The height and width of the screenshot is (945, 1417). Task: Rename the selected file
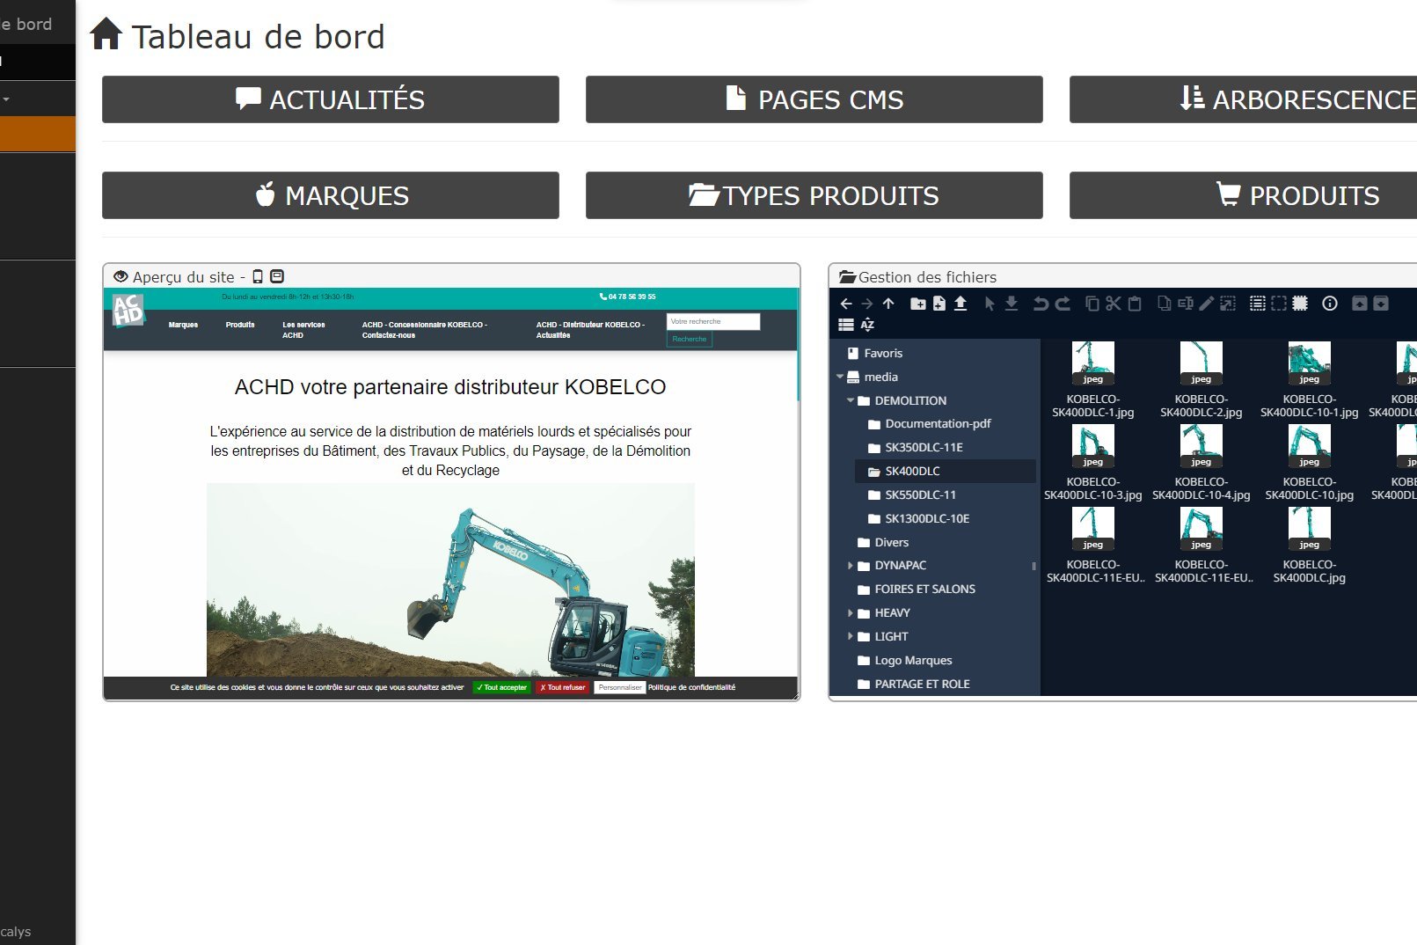(x=1186, y=304)
